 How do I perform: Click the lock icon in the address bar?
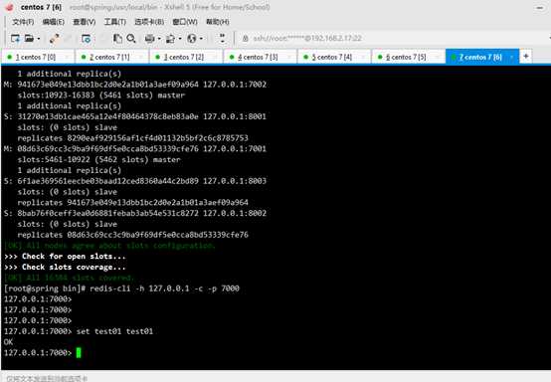[246, 39]
